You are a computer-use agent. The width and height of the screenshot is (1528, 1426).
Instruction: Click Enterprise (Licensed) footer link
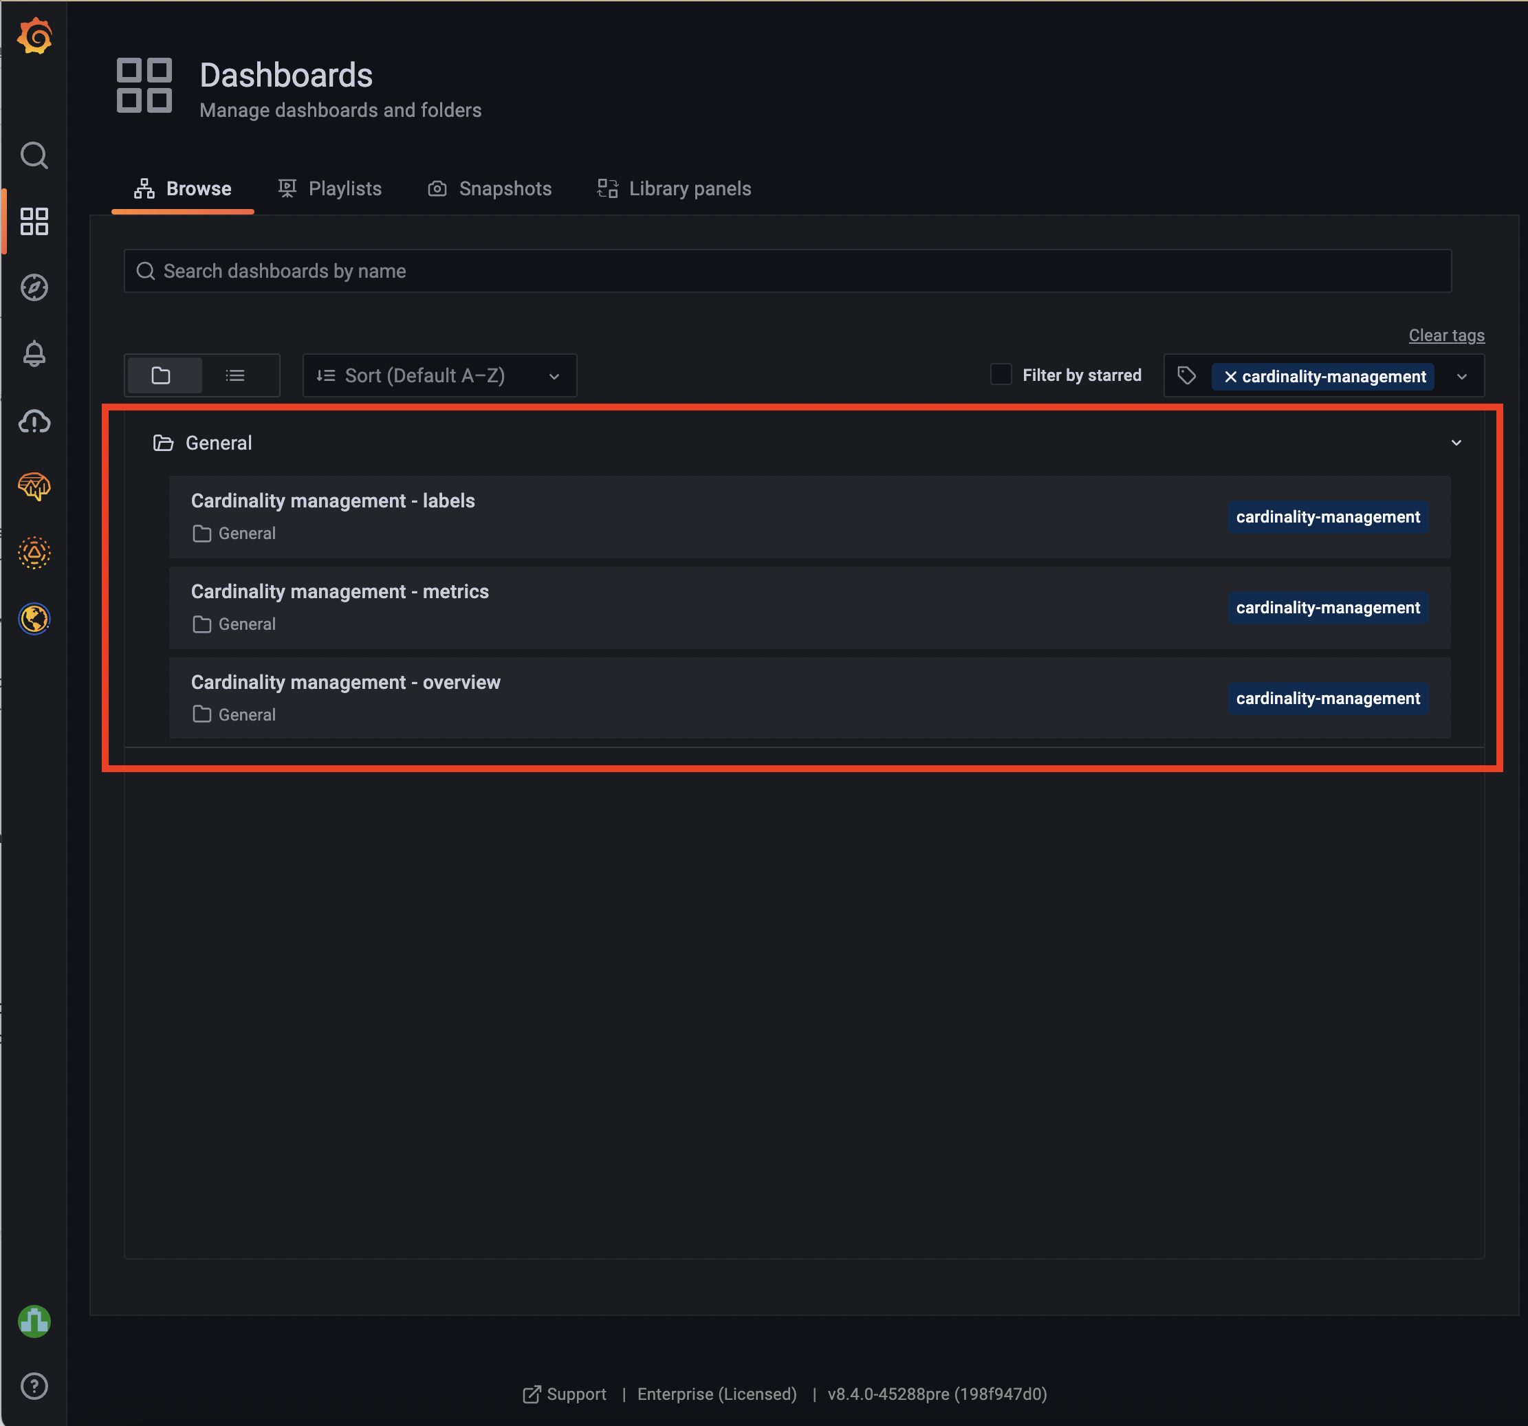(x=717, y=1394)
